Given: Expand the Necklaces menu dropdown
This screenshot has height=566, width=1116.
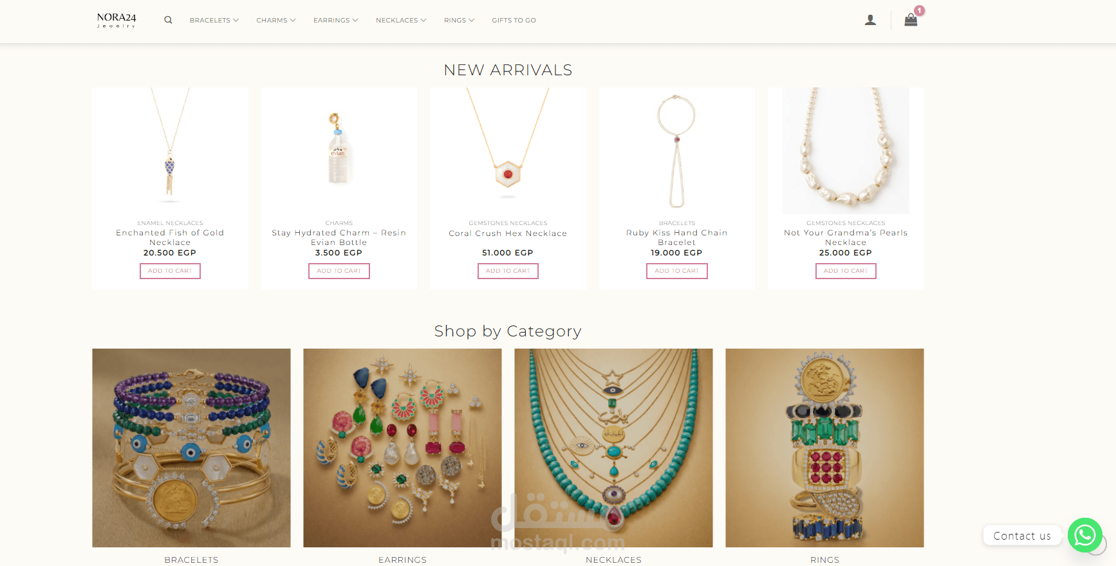Looking at the screenshot, I should point(401,21).
